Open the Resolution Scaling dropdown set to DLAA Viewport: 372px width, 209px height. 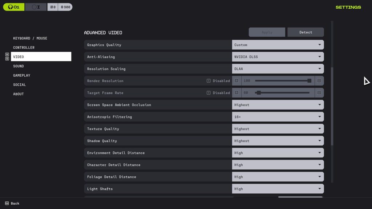278,69
